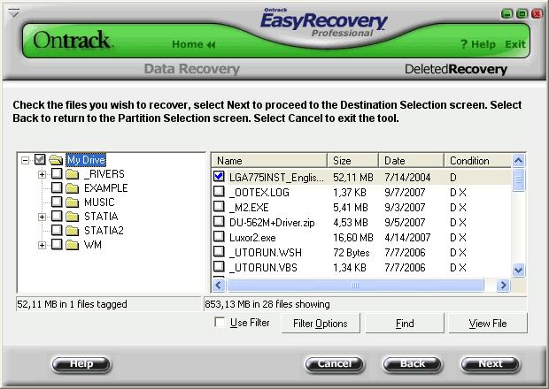Click the vertical scrollbar thumb
The image size is (549, 389).
click(x=519, y=180)
